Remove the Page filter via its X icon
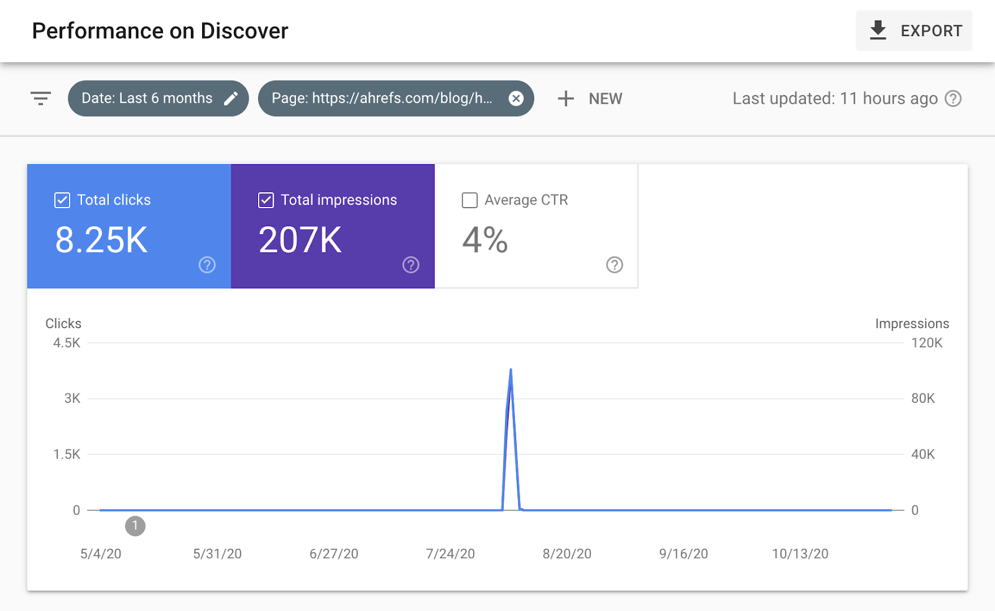This screenshot has width=995, height=611. 516,98
